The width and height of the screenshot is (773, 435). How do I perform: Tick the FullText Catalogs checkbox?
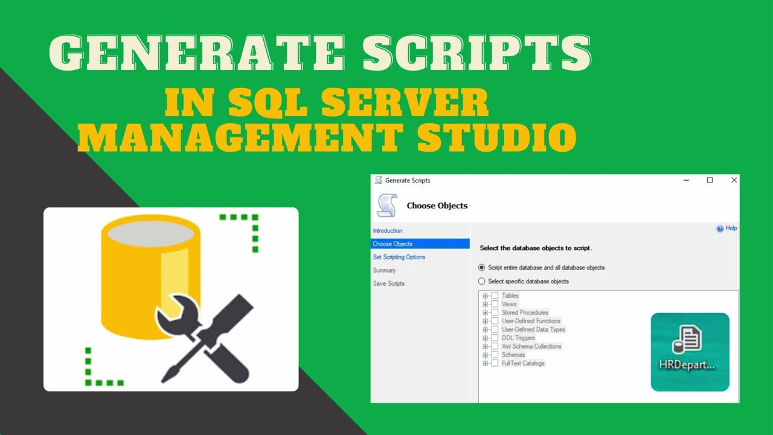(x=495, y=364)
